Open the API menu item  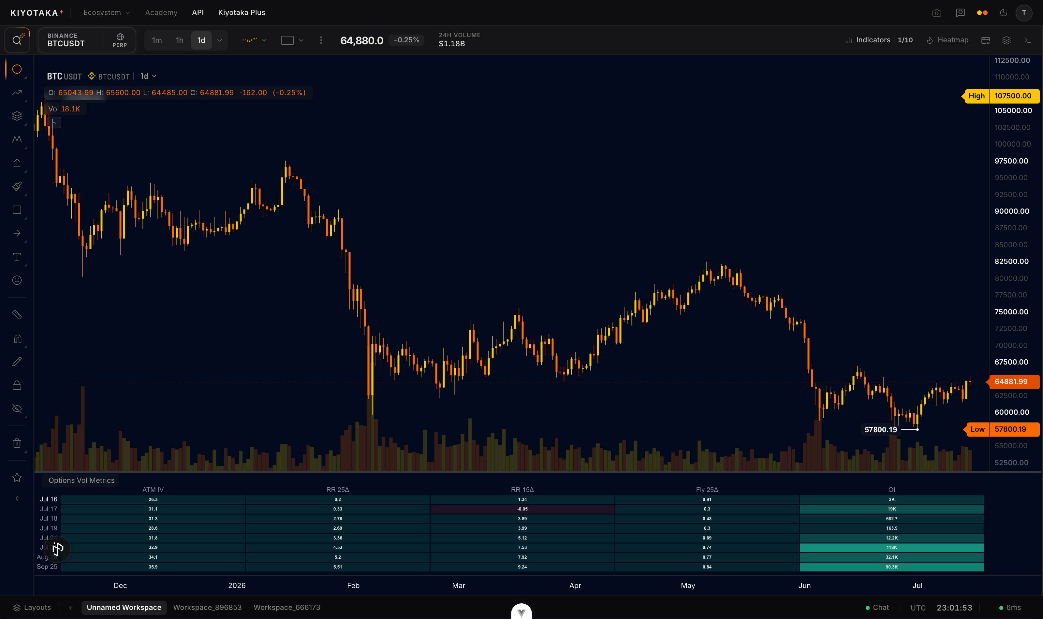pos(198,12)
